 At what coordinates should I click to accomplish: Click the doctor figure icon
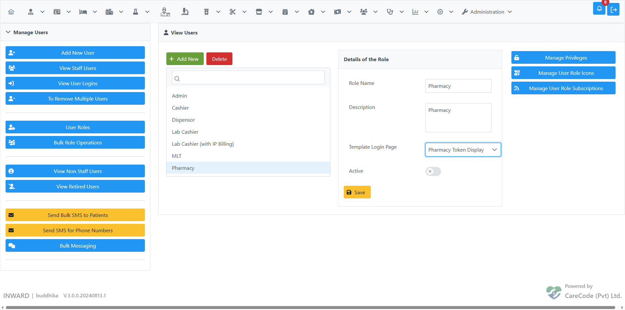tap(165, 12)
